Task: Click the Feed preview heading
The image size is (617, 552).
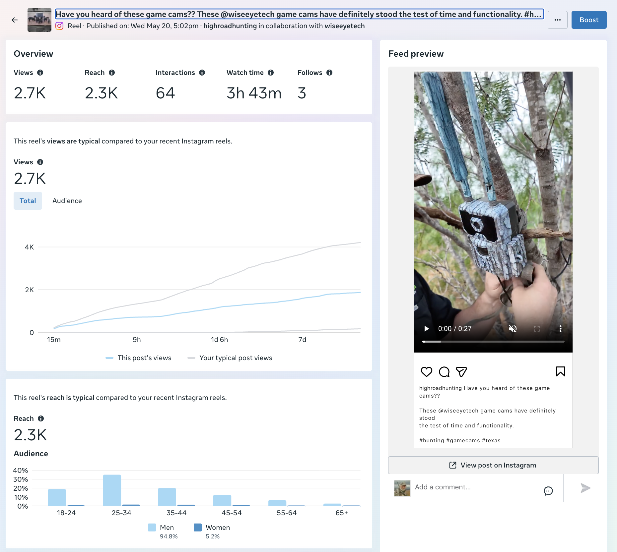Action: tap(416, 54)
